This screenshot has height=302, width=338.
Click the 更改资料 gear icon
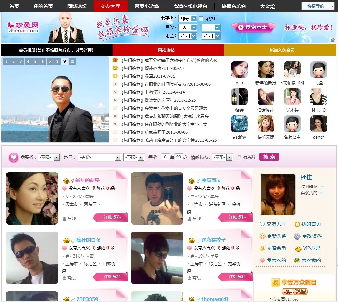click(297, 236)
